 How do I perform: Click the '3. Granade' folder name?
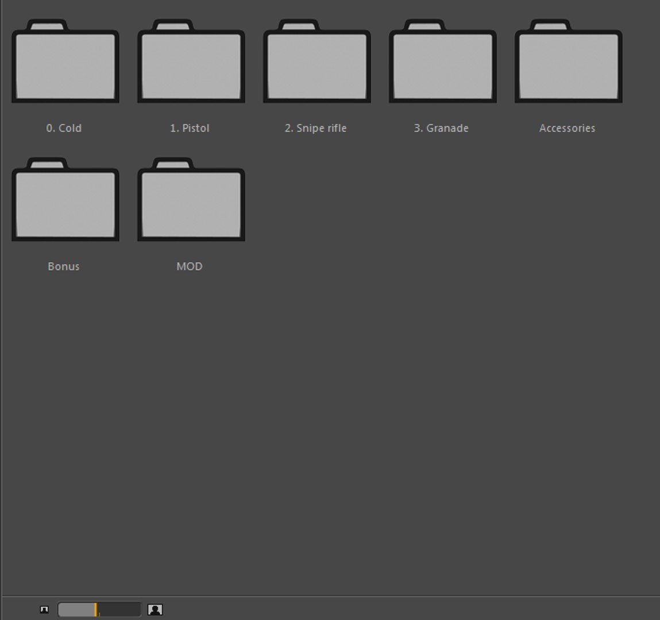(x=441, y=128)
